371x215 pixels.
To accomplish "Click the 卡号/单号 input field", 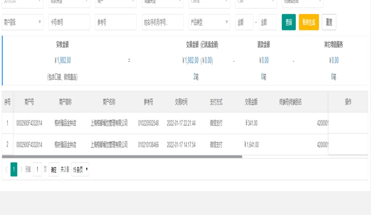I will [69, 22].
